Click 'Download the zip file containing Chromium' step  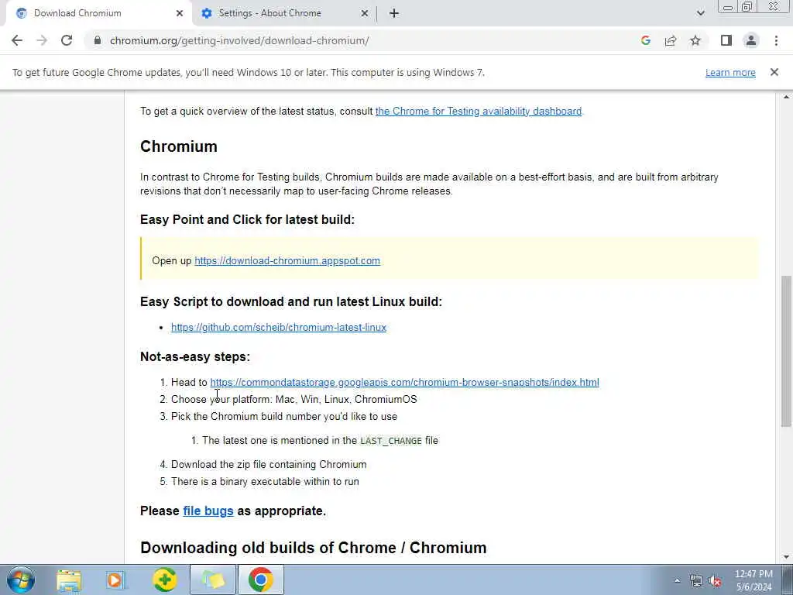(269, 465)
